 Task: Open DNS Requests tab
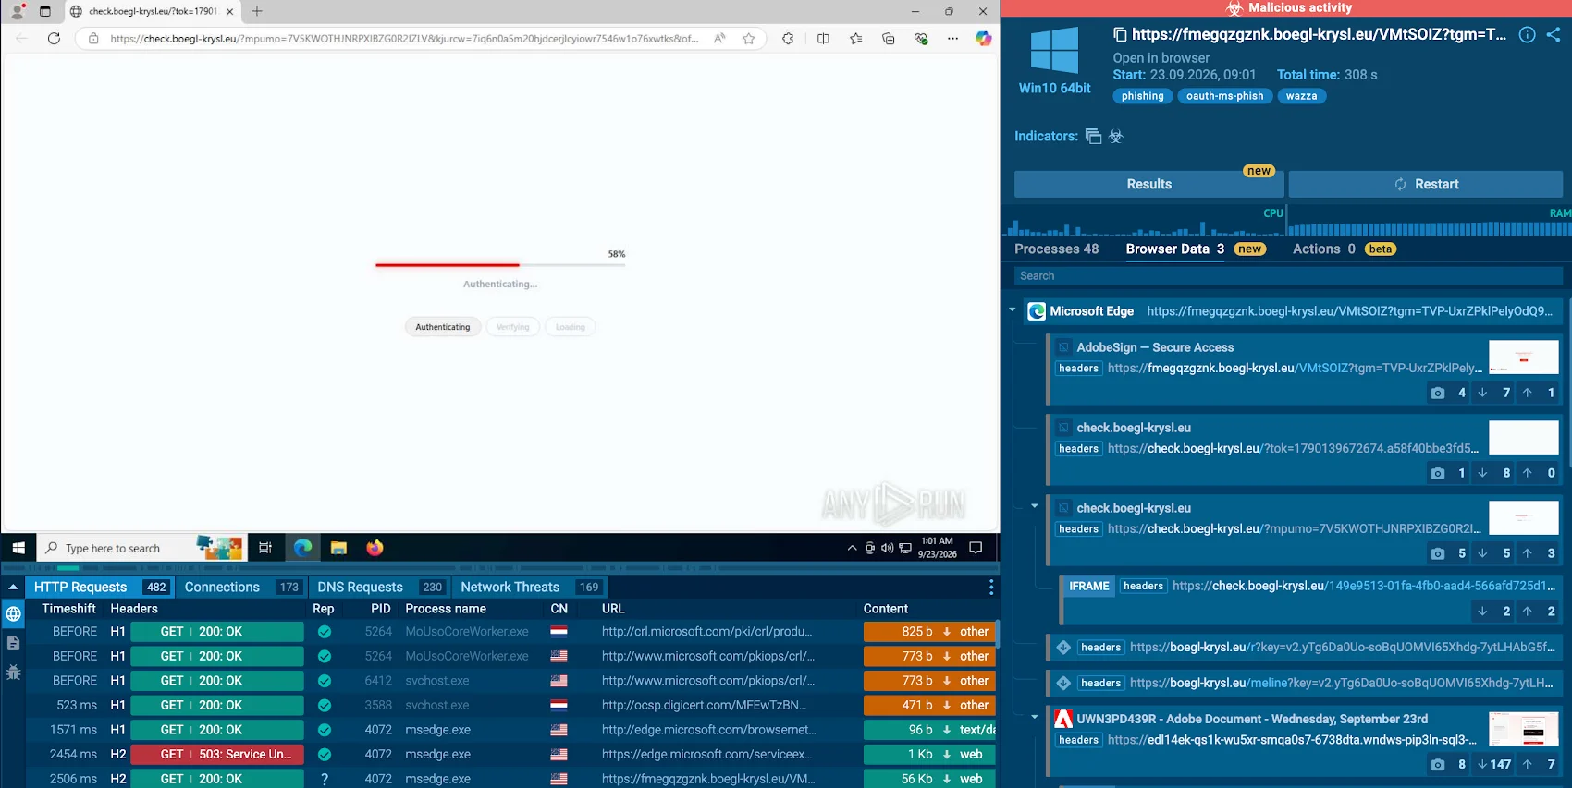380,587
